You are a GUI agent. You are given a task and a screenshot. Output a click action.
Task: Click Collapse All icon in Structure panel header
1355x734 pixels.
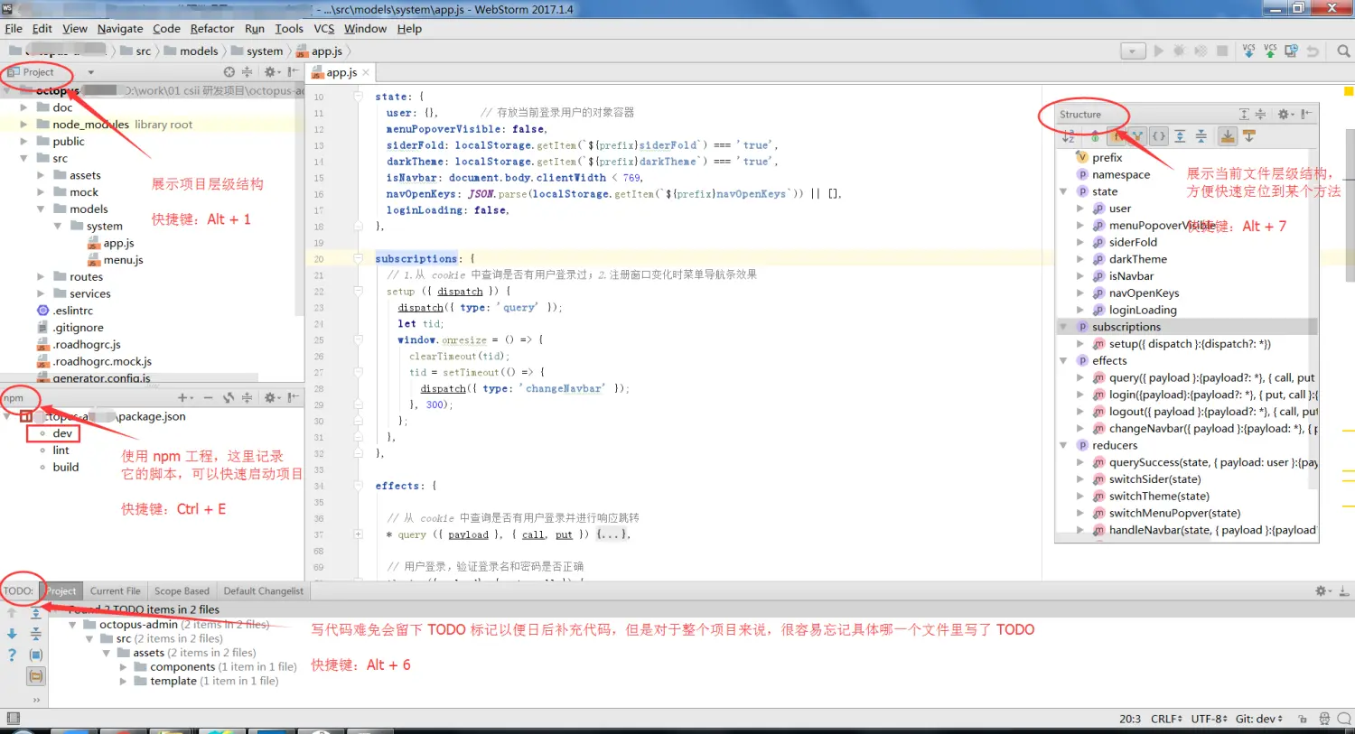point(1261,114)
